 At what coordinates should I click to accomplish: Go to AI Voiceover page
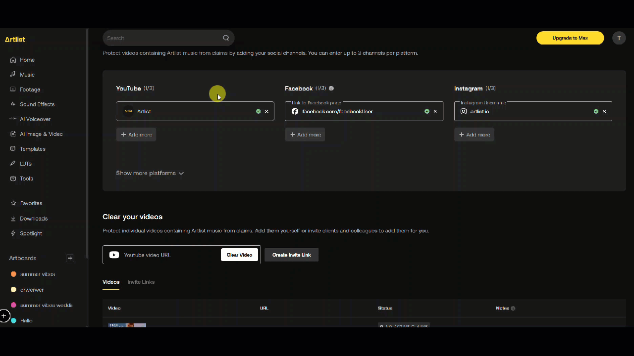[35, 119]
